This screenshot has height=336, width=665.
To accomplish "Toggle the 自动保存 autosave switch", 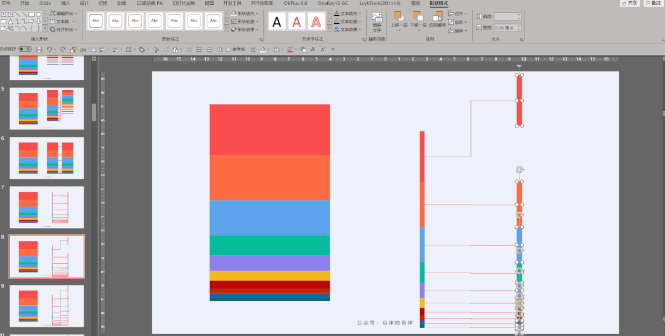I will (x=25, y=49).
